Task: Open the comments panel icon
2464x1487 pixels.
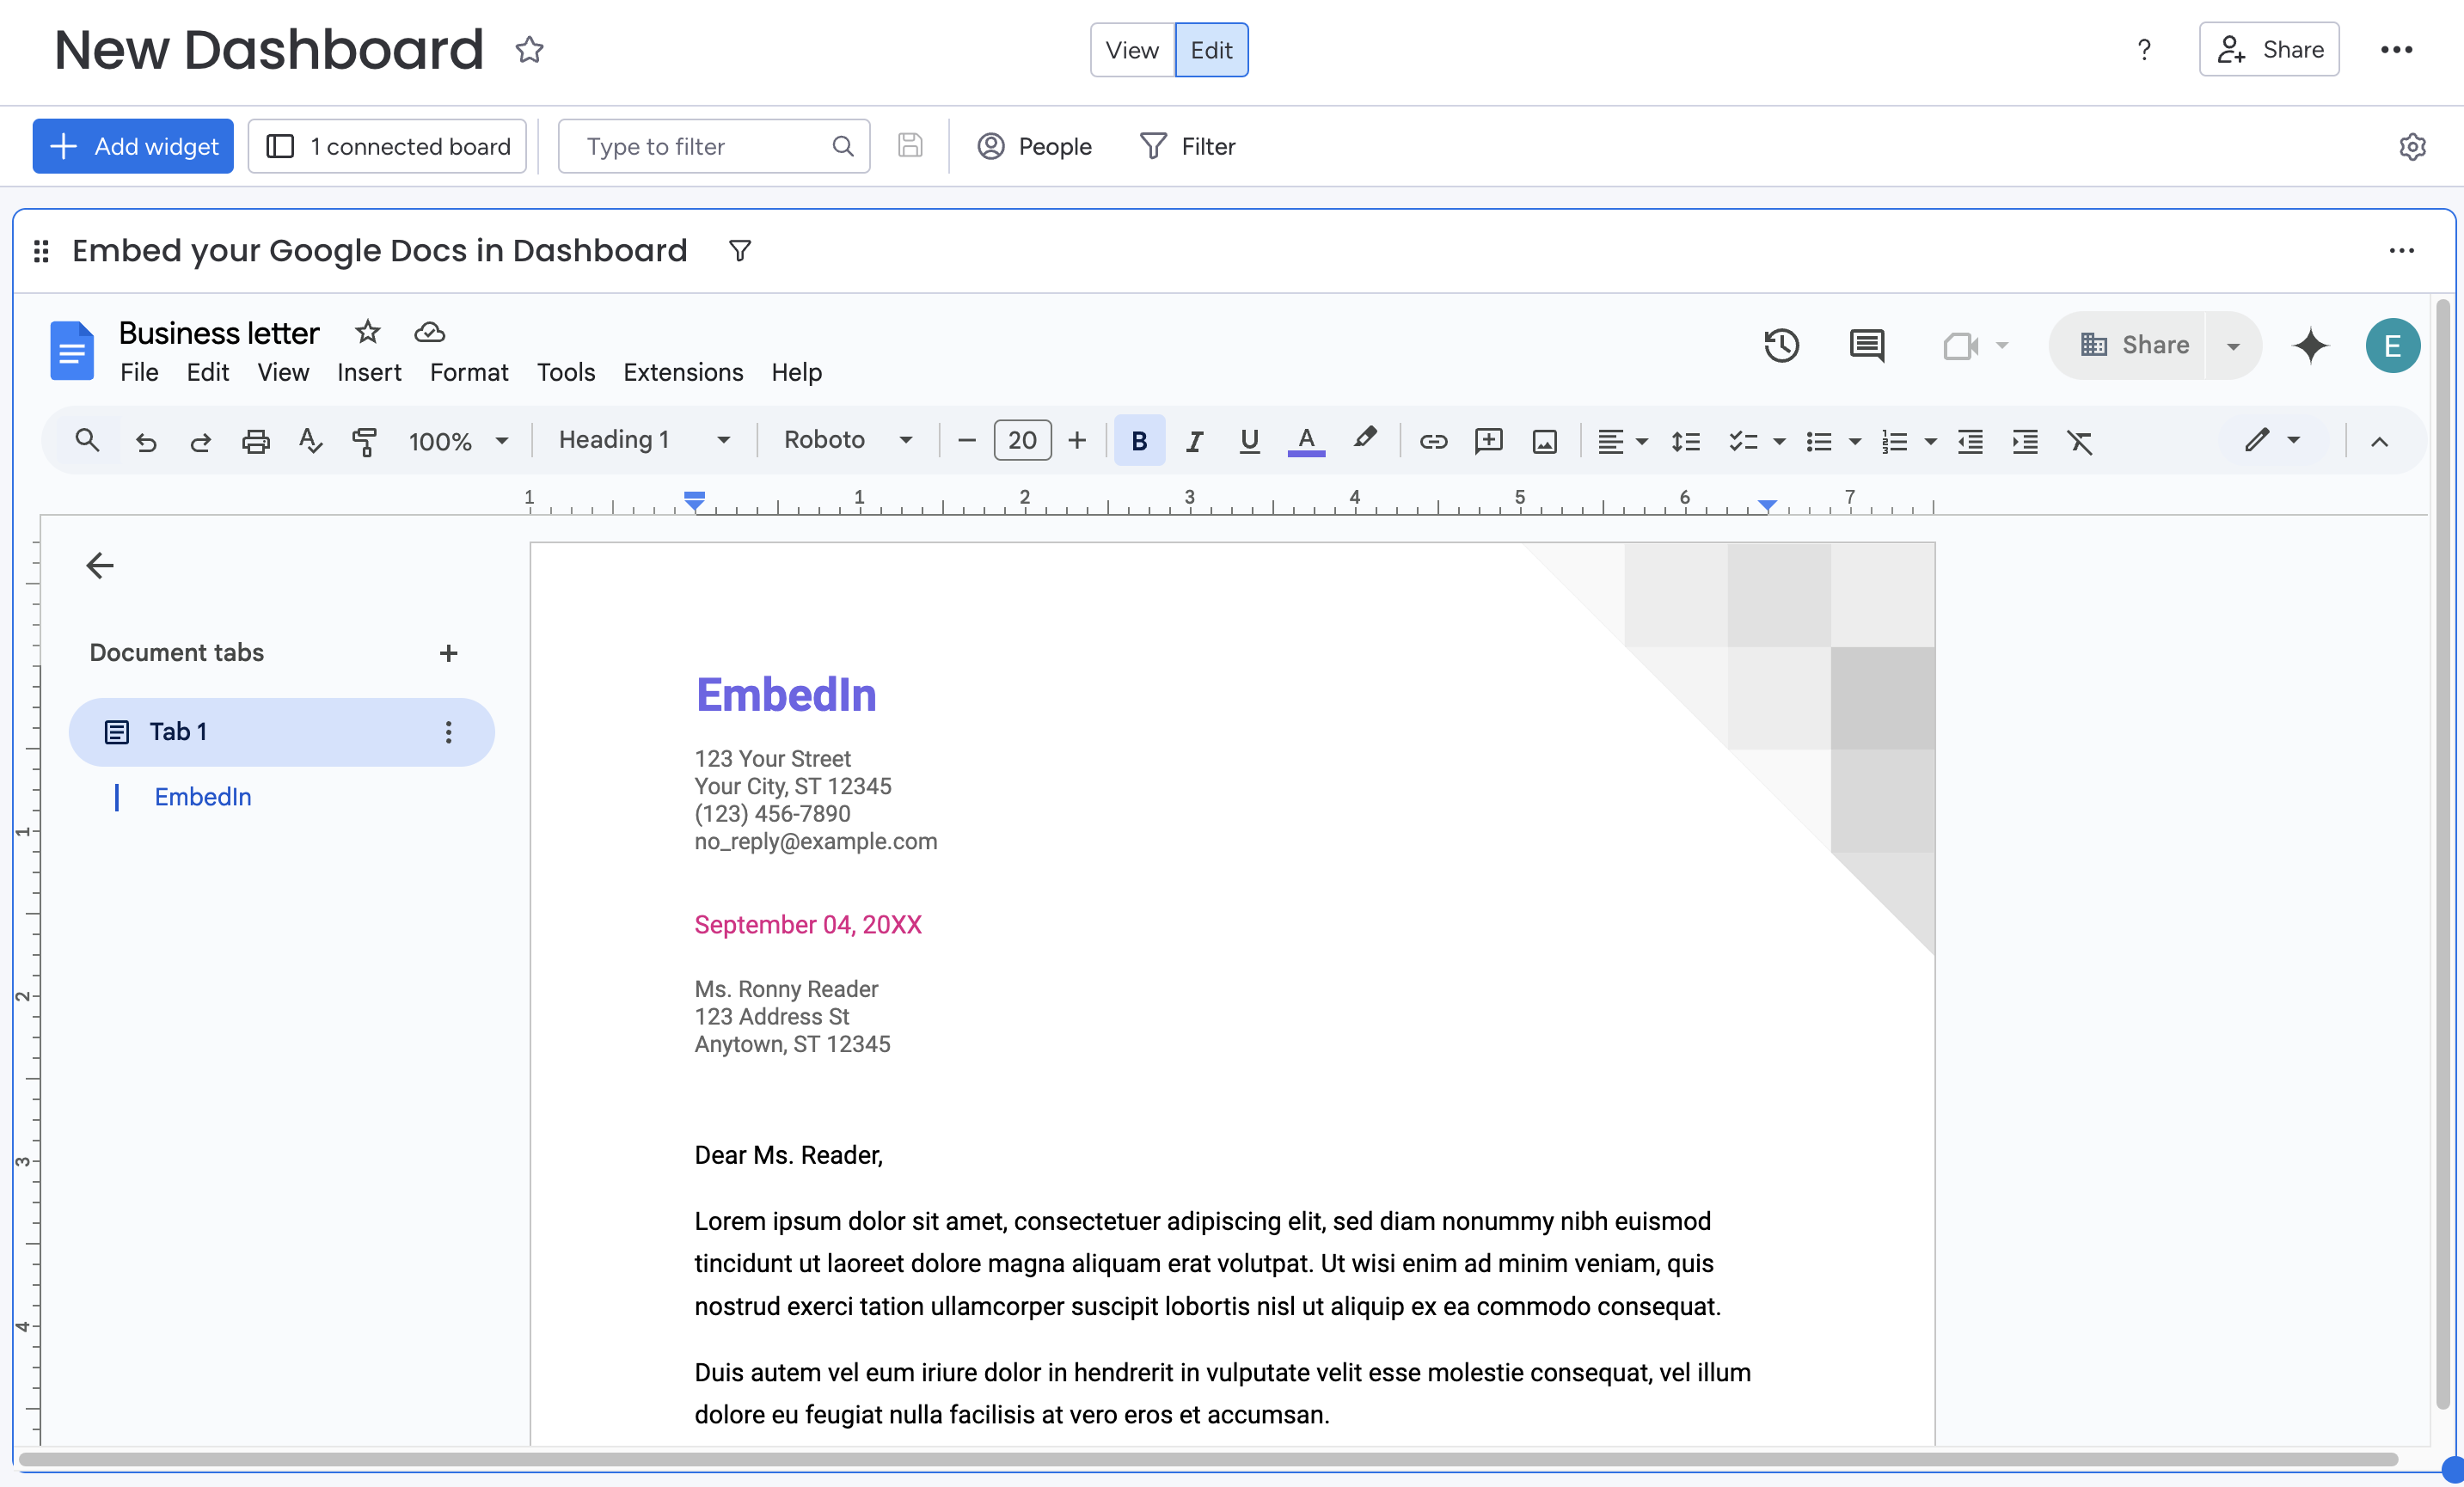Action: [x=1866, y=346]
